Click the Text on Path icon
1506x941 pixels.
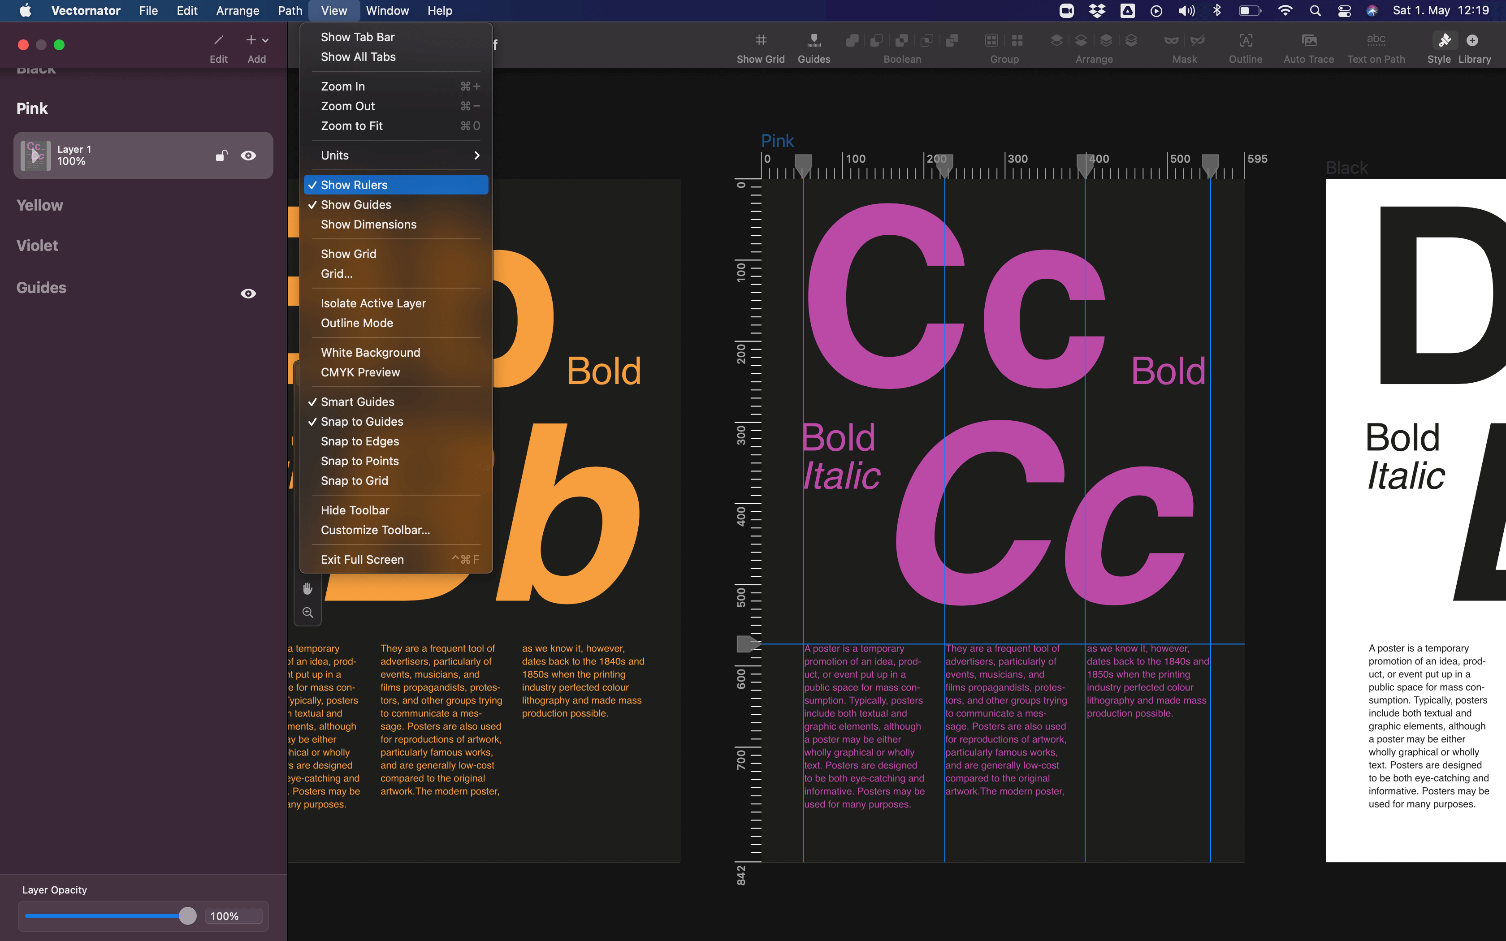(x=1376, y=40)
